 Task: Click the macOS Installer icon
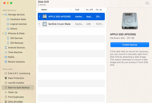6,83
